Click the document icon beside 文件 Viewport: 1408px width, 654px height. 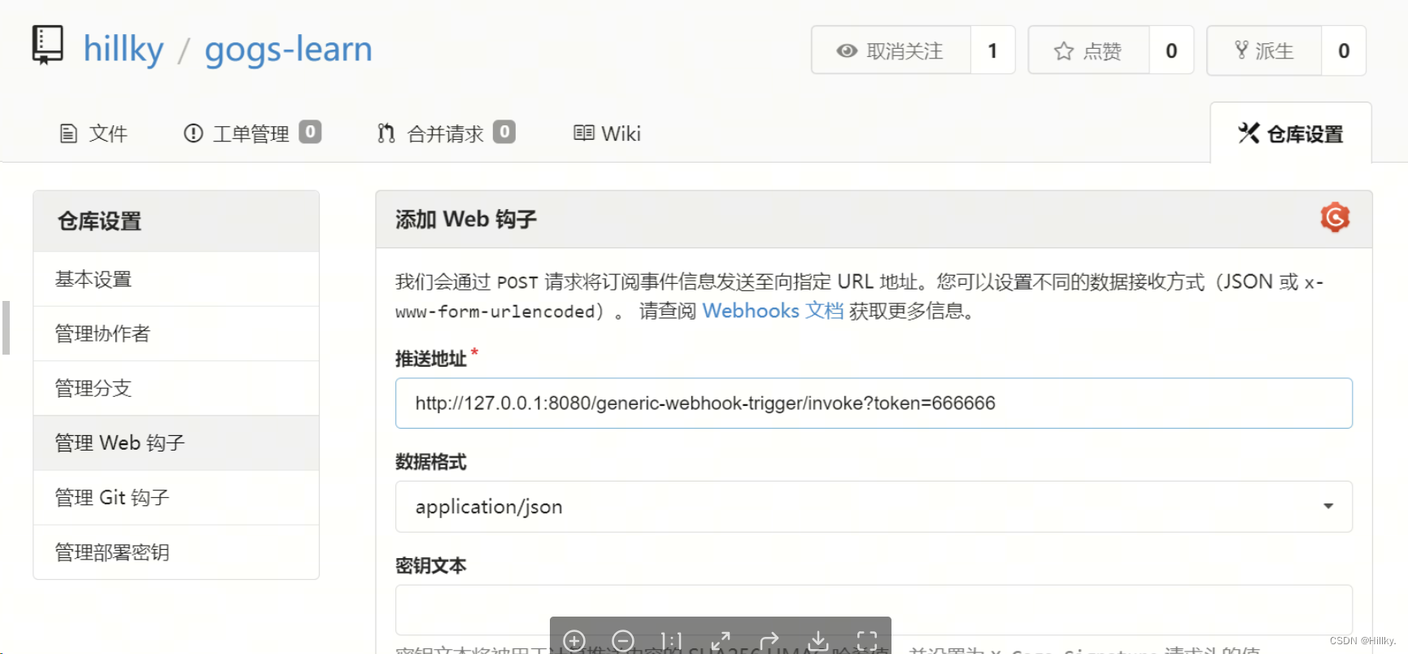[x=69, y=133]
